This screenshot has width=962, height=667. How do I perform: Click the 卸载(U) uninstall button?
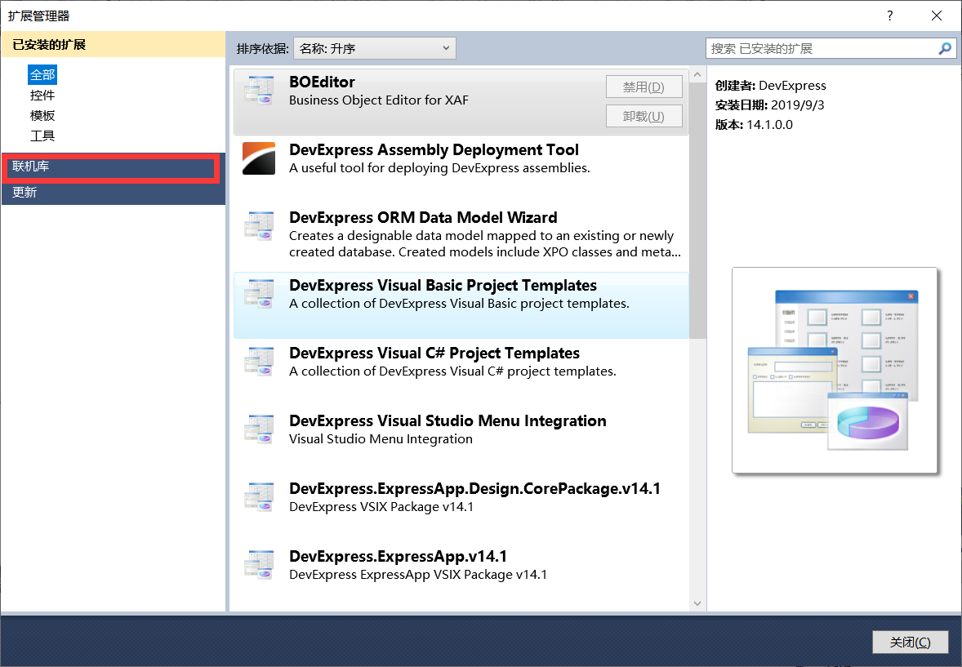[x=644, y=116]
